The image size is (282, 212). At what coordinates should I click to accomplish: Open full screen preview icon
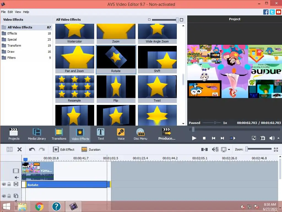pos(254,138)
